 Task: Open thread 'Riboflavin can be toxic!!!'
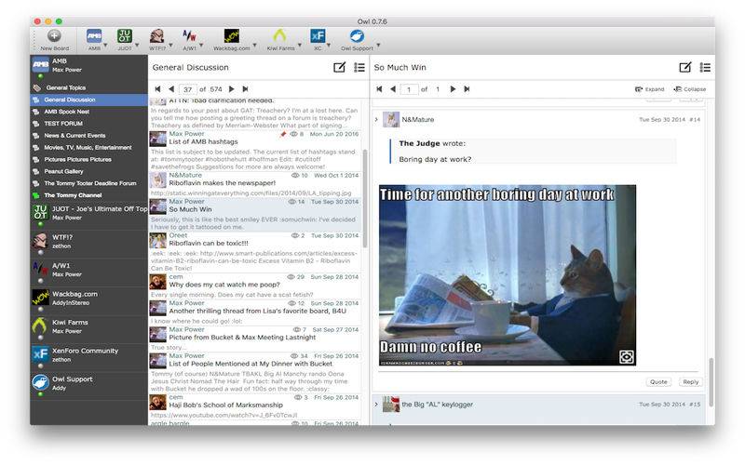point(255,252)
